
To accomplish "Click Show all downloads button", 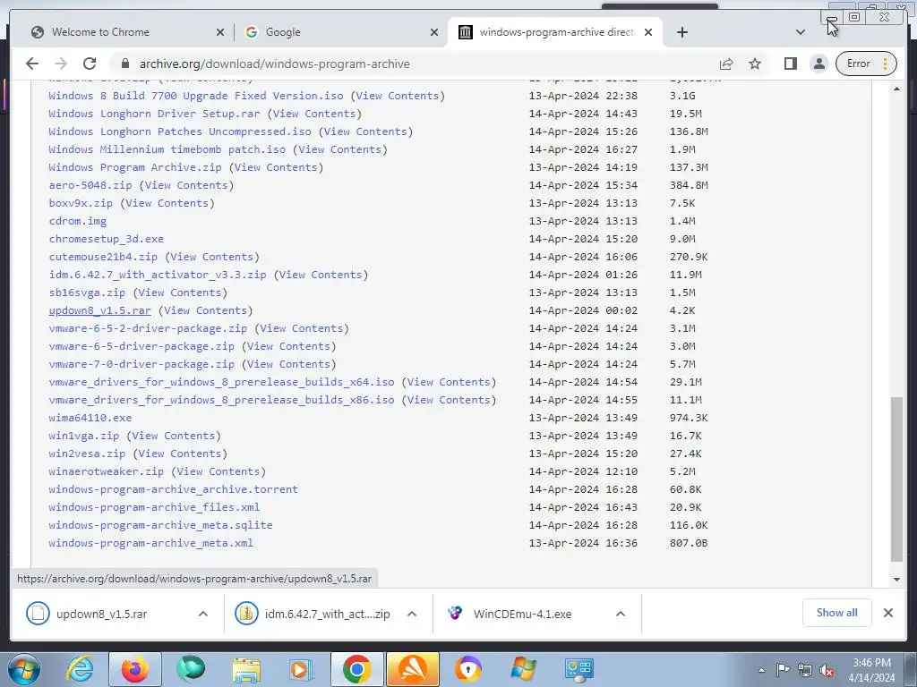I will pos(837,612).
